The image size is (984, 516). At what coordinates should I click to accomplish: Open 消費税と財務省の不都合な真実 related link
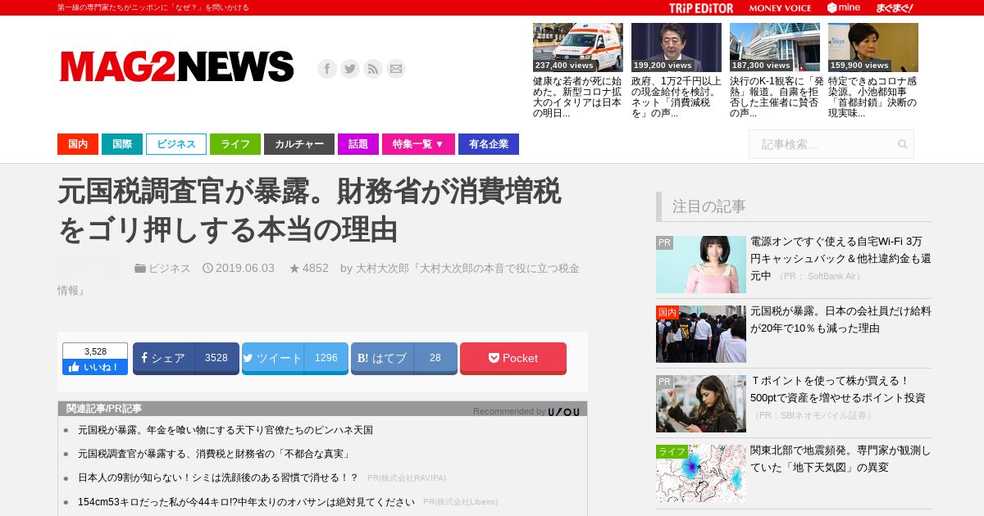tap(214, 454)
